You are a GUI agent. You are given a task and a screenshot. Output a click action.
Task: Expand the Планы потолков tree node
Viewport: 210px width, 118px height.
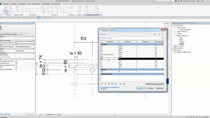[x=175, y=31]
